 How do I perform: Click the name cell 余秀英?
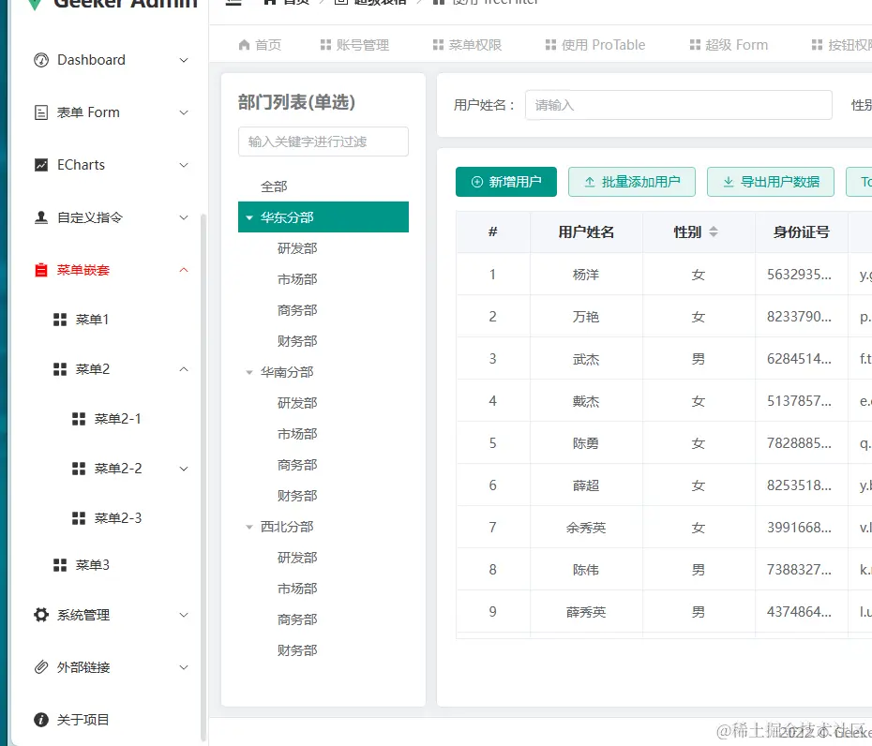tap(586, 528)
